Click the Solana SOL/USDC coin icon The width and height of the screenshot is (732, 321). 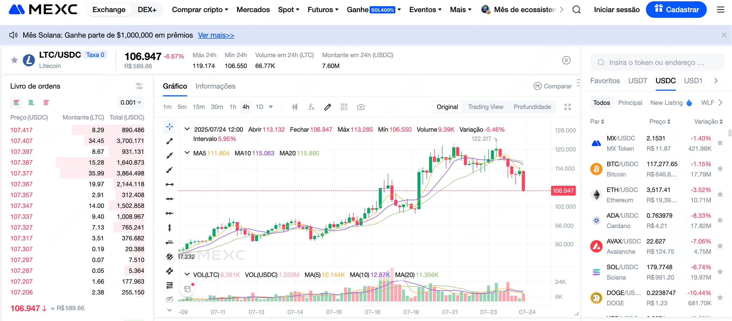(596, 272)
